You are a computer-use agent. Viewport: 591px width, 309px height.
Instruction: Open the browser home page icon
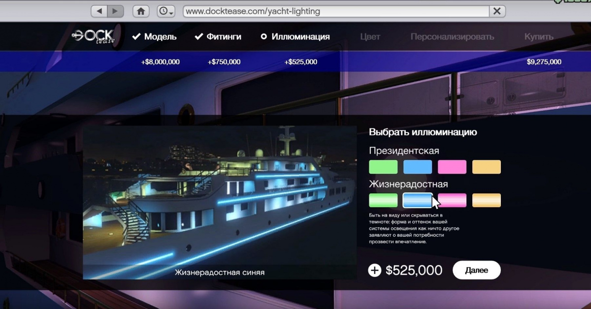click(x=141, y=11)
